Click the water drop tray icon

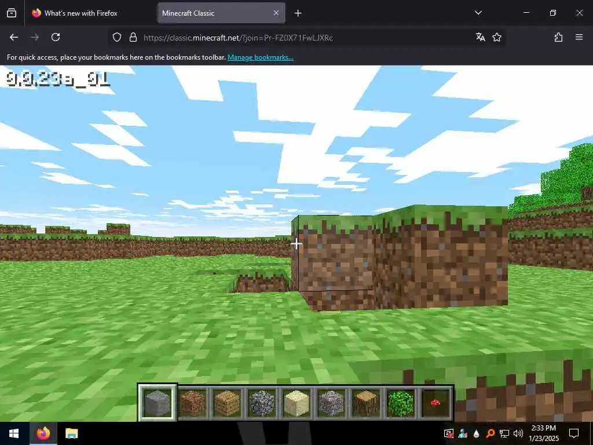point(476,433)
